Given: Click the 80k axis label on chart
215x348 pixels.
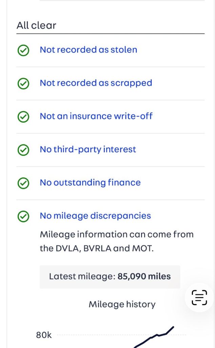Looking at the screenshot, I should (44, 335).
